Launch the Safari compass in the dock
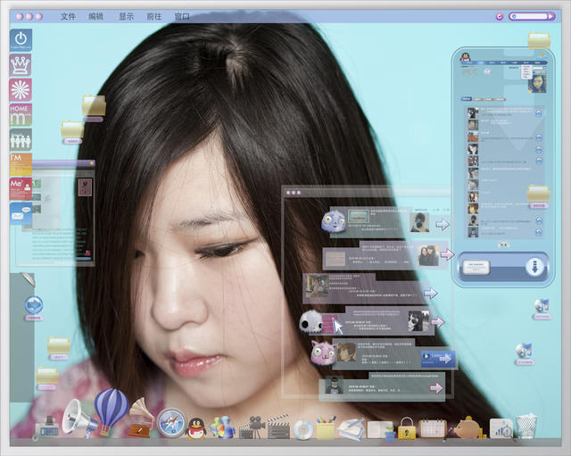This screenshot has width=571, height=456. point(171,423)
